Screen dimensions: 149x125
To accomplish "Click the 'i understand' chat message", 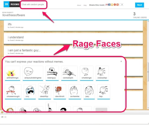I will click(x=73, y=39).
